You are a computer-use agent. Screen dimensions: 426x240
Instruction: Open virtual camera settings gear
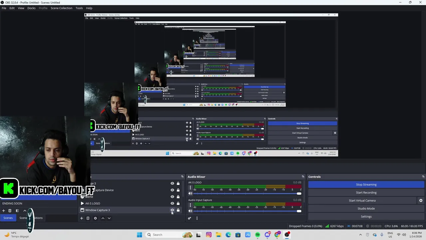pos(421,201)
